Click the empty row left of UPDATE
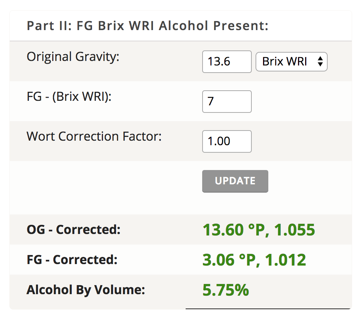This screenshot has width=363, height=322. click(105, 181)
